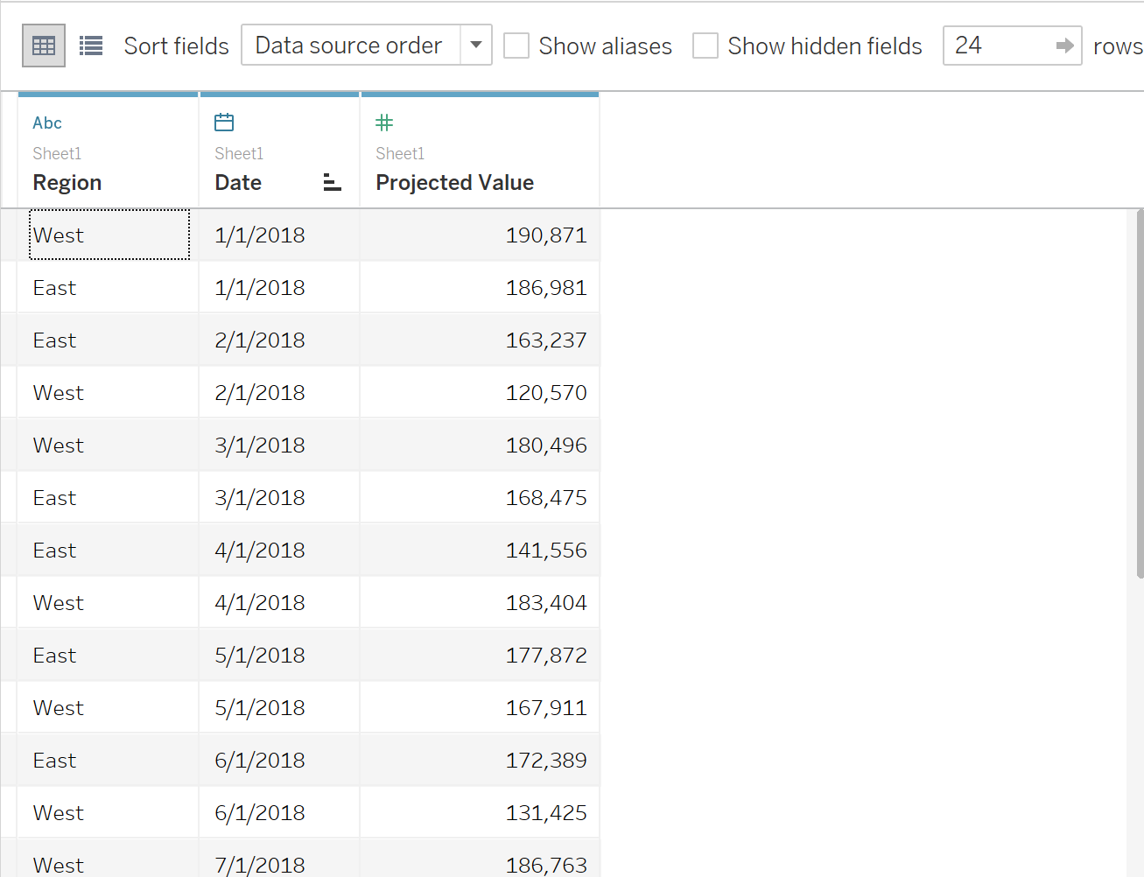This screenshot has width=1144, height=877.
Task: Apply row count with arrow icon
Action: coord(1064,46)
